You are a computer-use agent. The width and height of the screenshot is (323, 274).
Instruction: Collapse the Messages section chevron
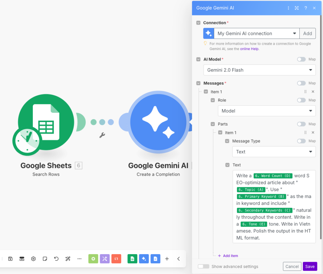tap(198, 83)
